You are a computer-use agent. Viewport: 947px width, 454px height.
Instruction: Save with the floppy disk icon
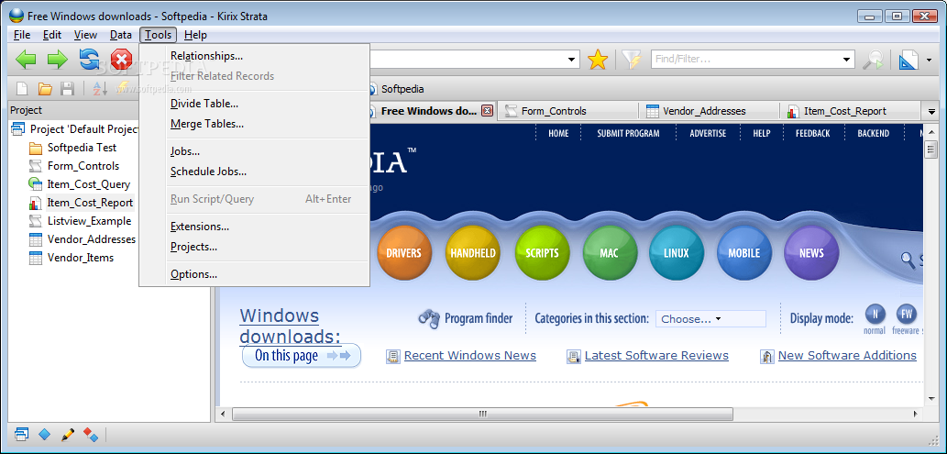(67, 89)
